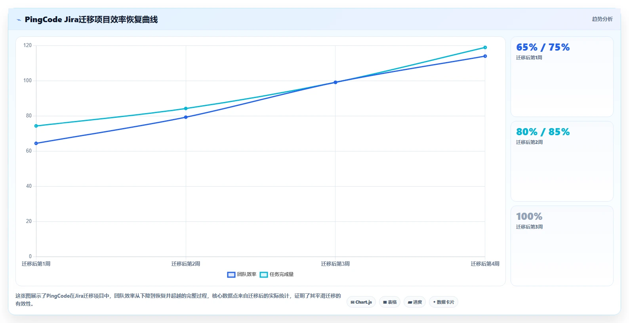Click 迁移后第3周 caption in third stat card
This screenshot has height=323, width=629.
(529, 227)
